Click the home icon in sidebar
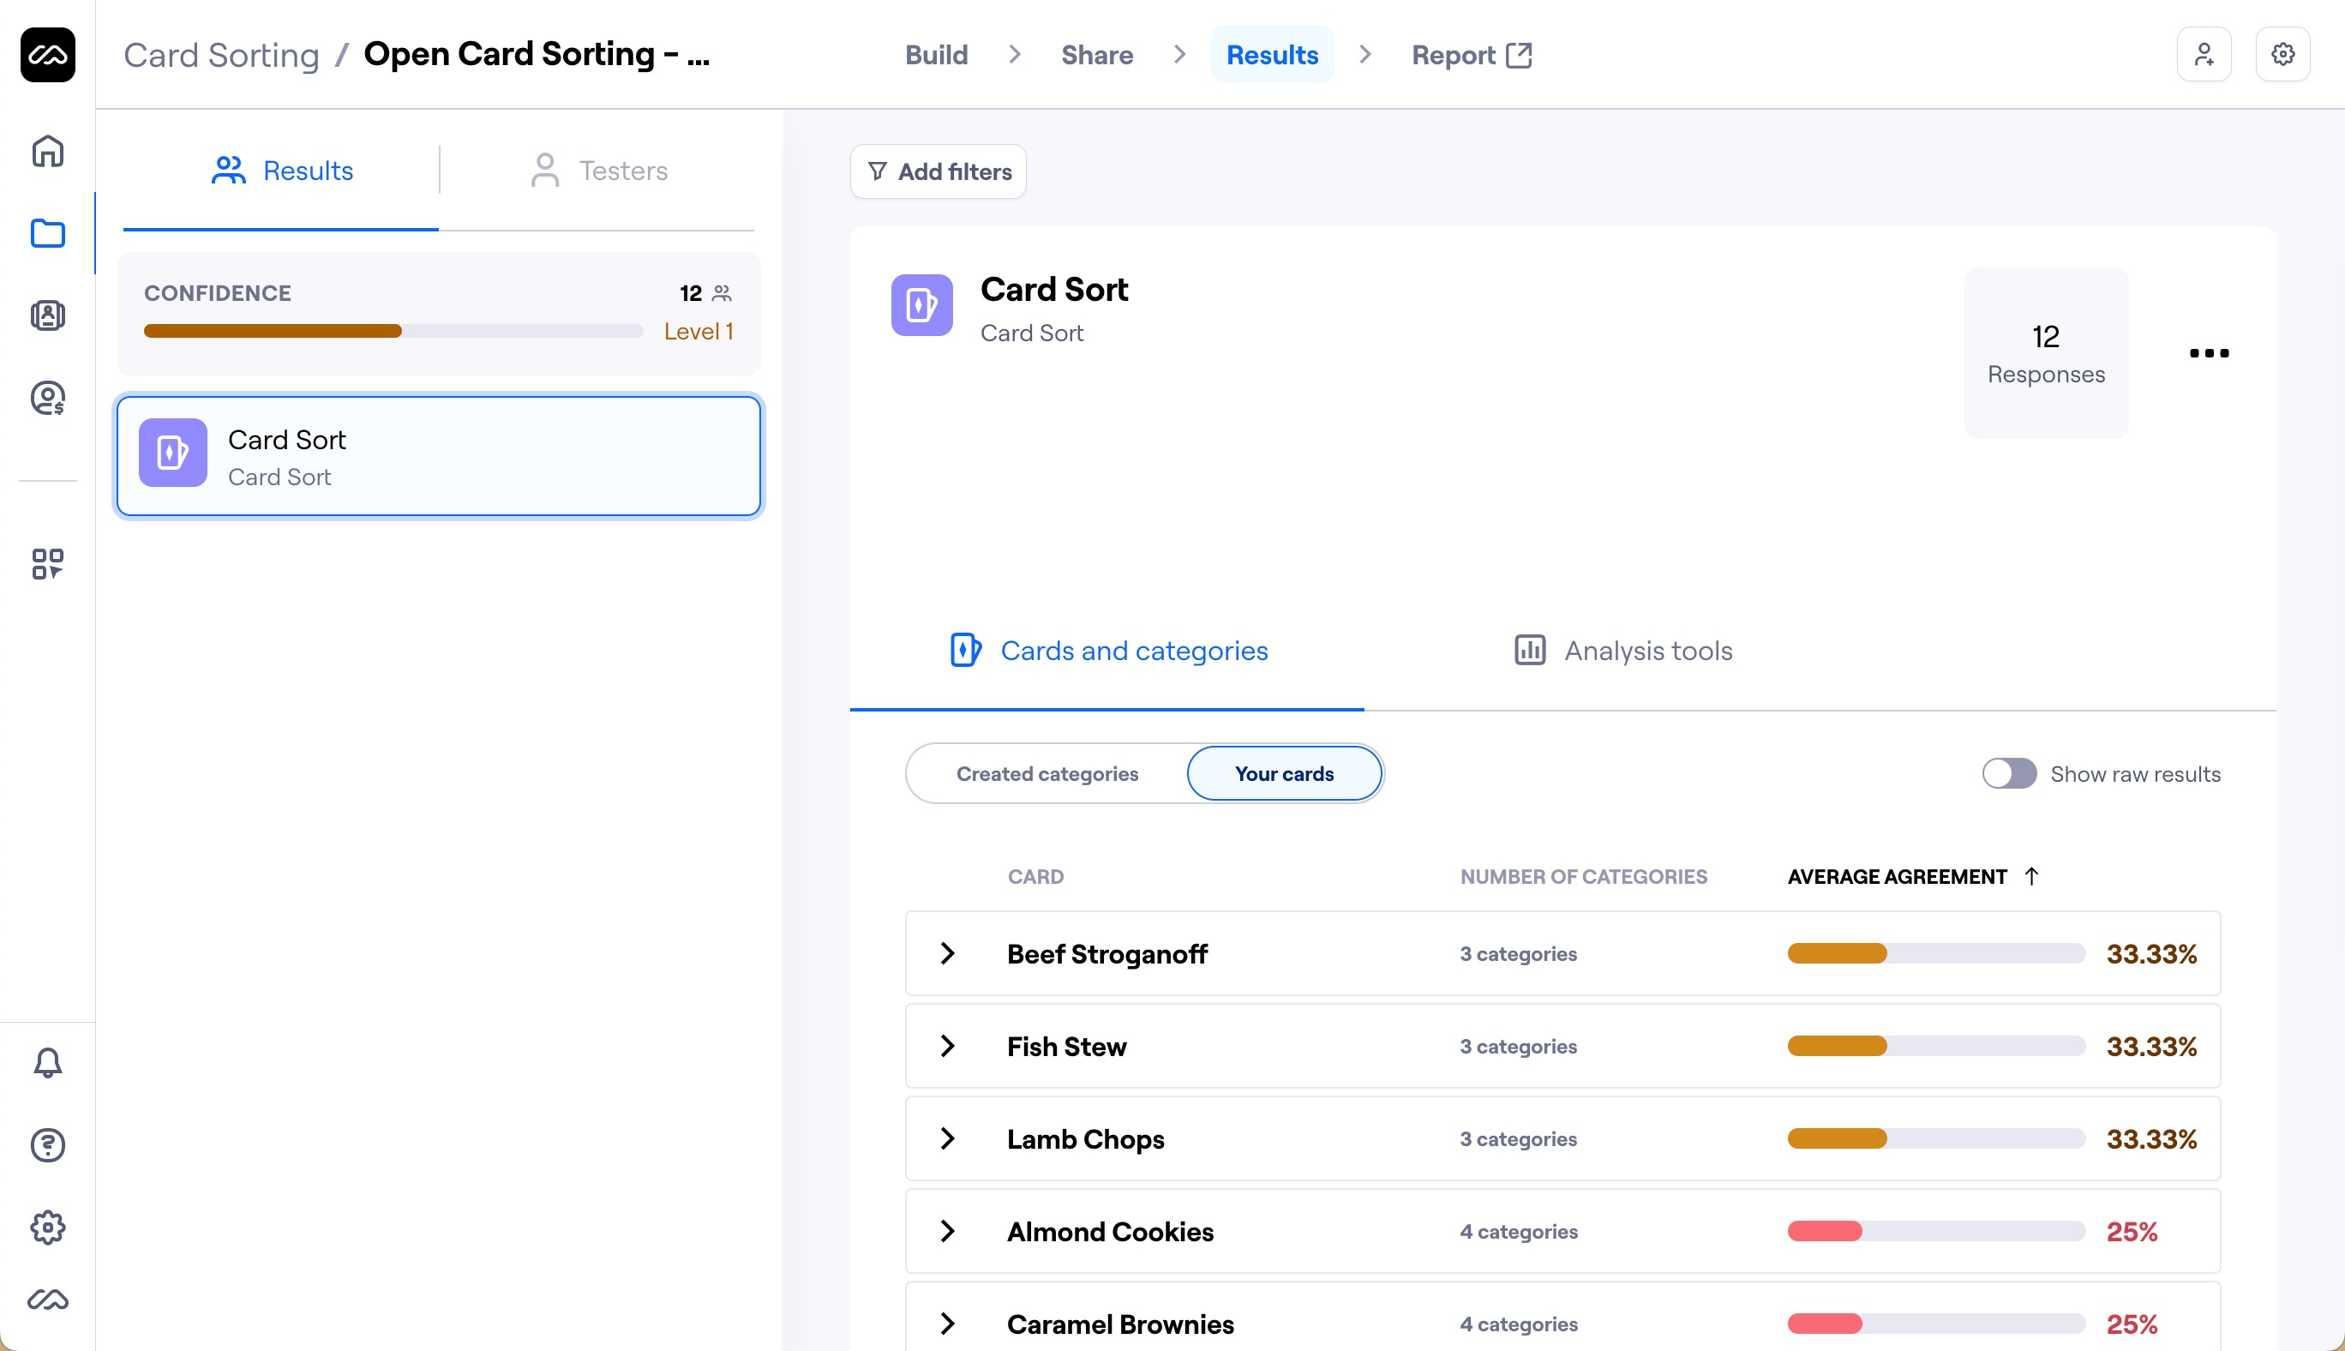2345x1351 pixels. pos(47,151)
